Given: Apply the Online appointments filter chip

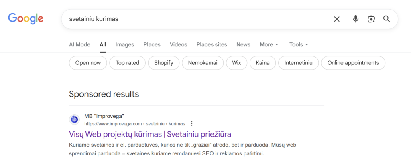Looking at the screenshot, I should [x=353, y=63].
